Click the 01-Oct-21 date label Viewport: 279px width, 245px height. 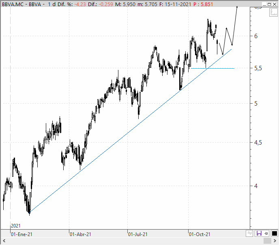pos(200,234)
